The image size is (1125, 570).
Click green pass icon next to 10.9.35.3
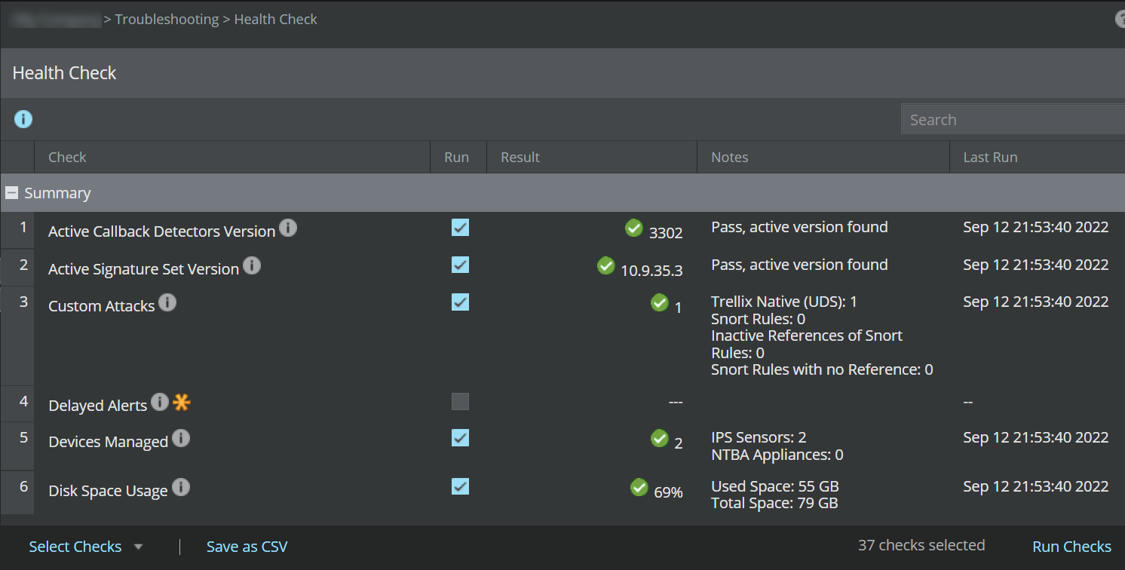tap(605, 265)
